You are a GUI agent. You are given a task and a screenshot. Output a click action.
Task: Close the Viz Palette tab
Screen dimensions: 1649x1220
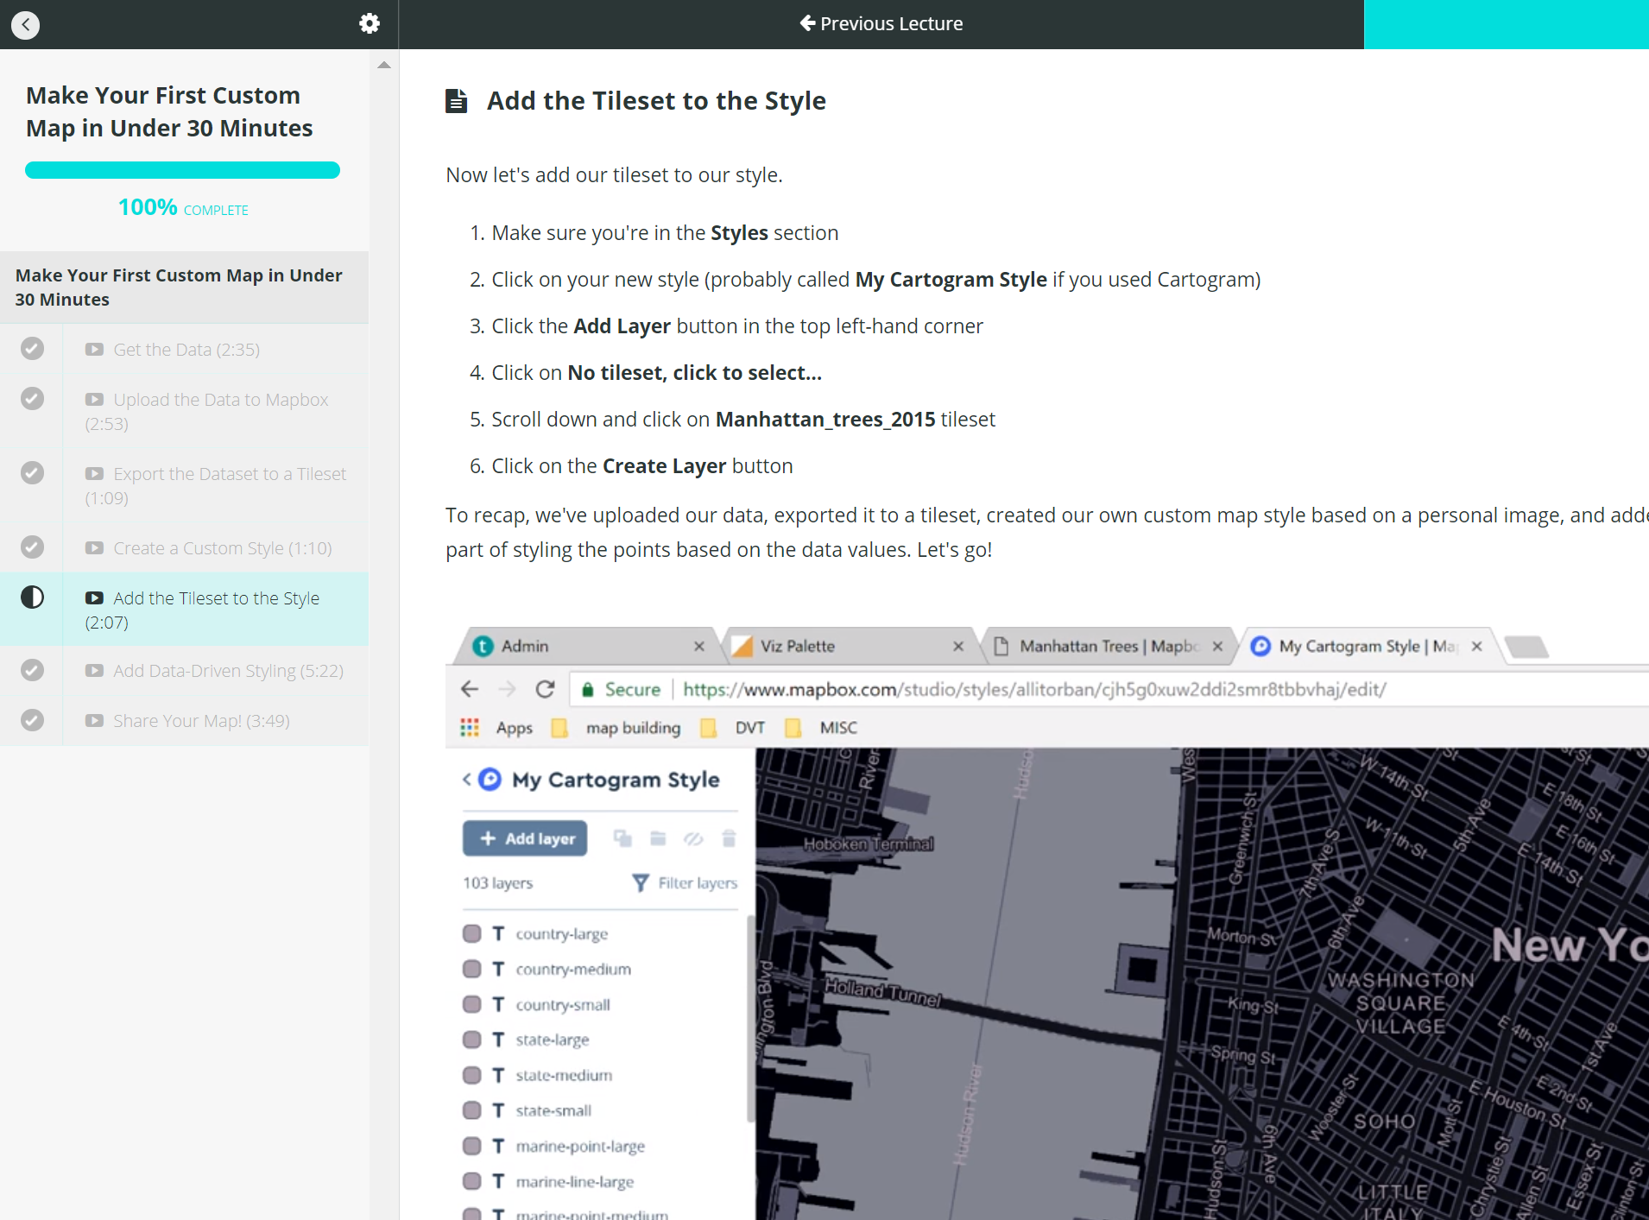(x=958, y=646)
